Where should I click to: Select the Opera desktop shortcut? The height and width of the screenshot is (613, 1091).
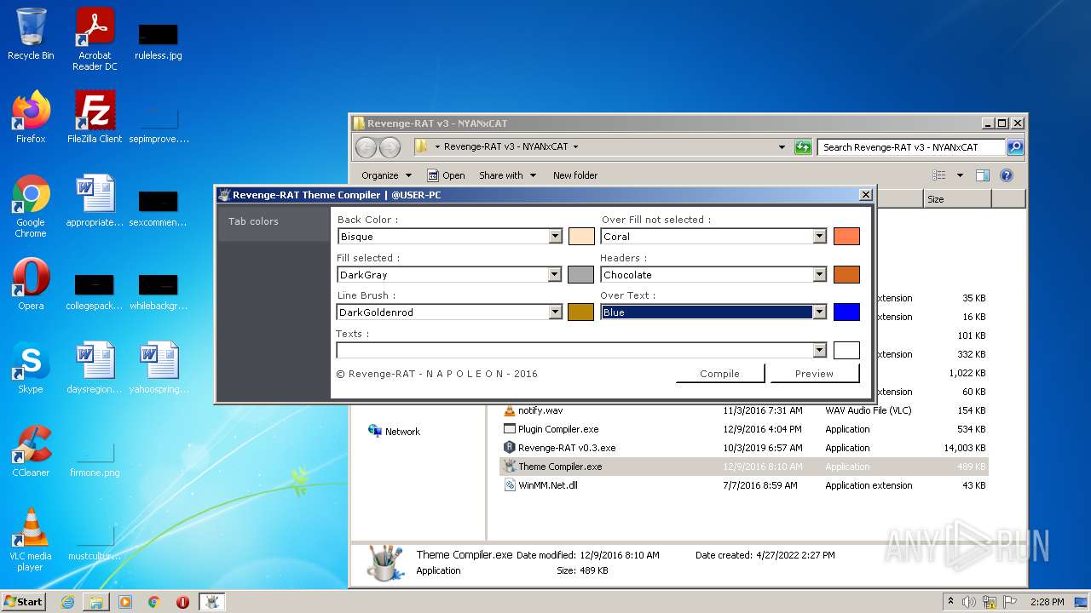[x=31, y=284]
